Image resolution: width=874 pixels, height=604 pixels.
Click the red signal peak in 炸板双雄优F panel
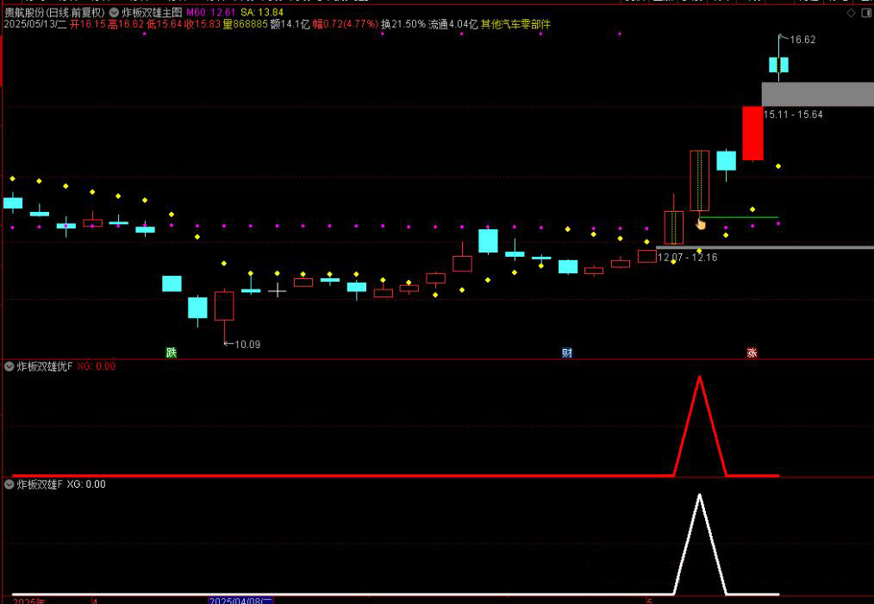point(699,379)
